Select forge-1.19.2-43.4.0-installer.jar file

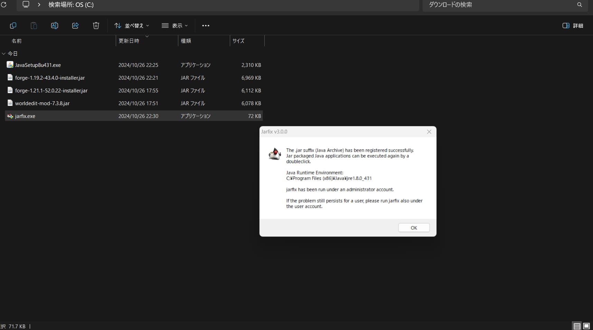50,78
